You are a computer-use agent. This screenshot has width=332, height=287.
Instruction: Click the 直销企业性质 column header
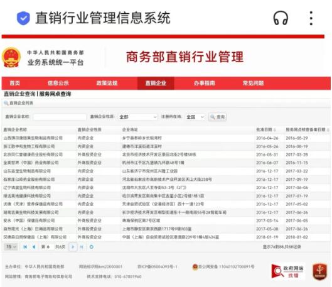90,129
